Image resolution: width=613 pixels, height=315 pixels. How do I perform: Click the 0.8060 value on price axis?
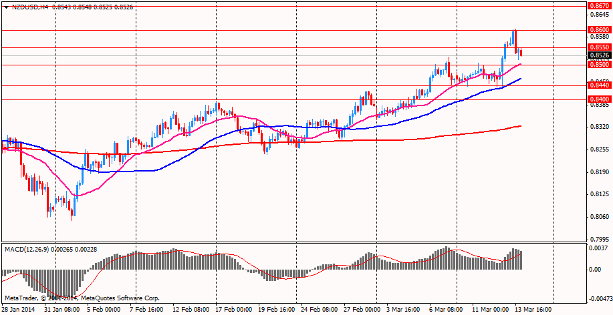point(599,217)
